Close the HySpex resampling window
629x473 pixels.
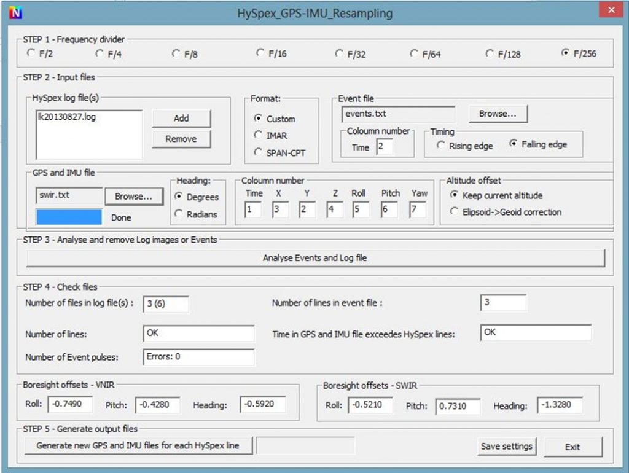pos(611,10)
